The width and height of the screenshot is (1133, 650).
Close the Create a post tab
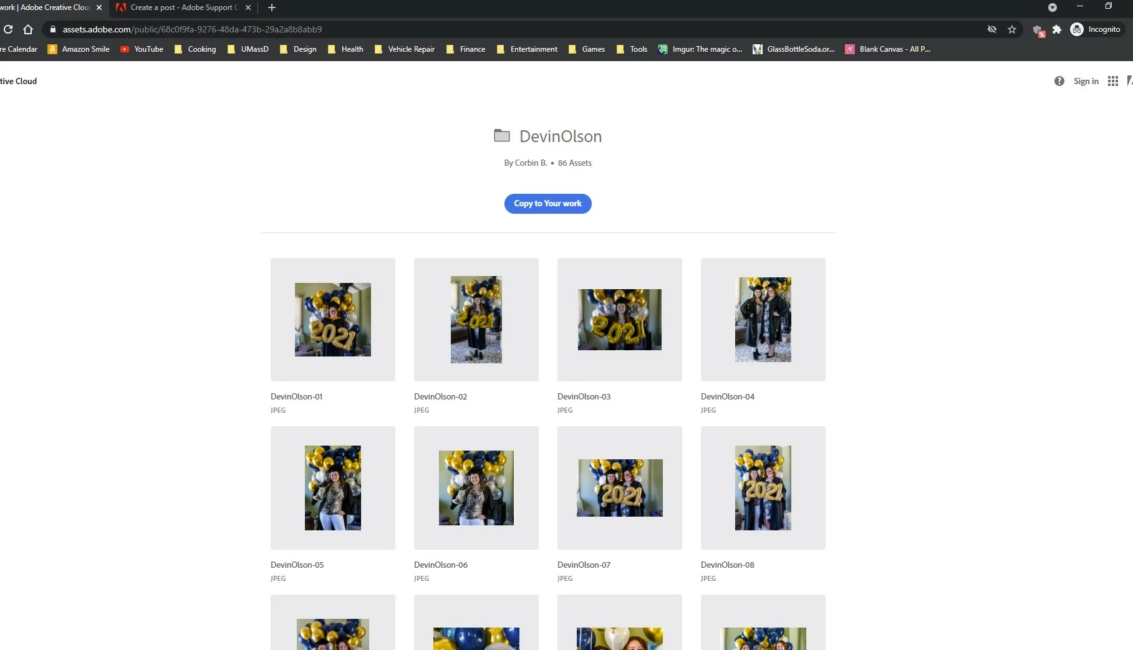point(248,7)
